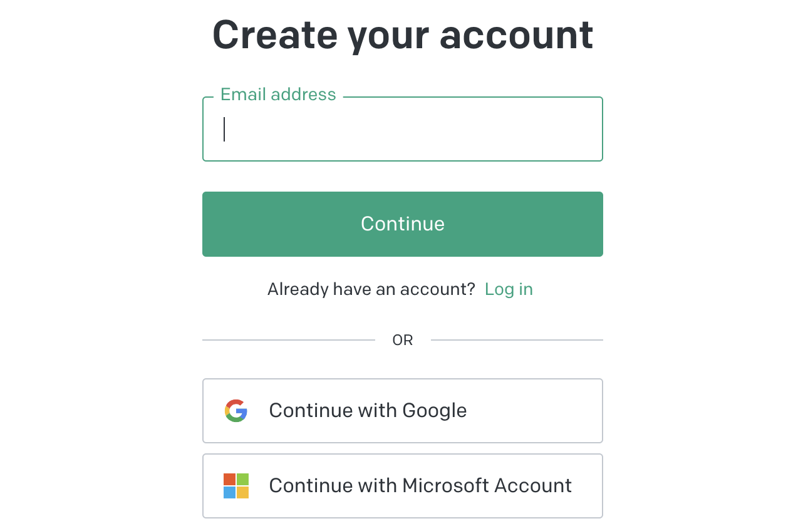808x531 pixels.
Task: Choose Continue with Google sign-up
Action: point(402,411)
